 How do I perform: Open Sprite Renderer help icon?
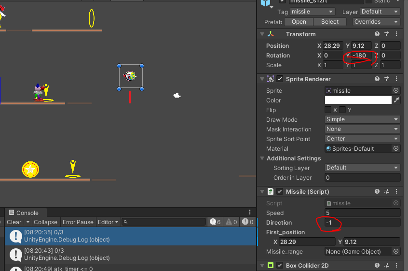(377, 79)
